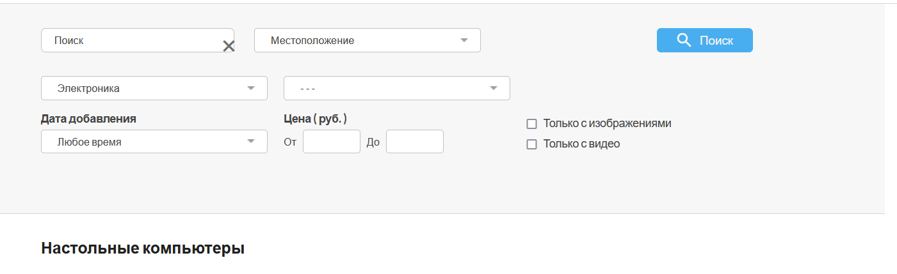Viewport: 897px width, 274px height.
Task: Click the arrow icon of the Электроника dropdown
Action: click(251, 88)
